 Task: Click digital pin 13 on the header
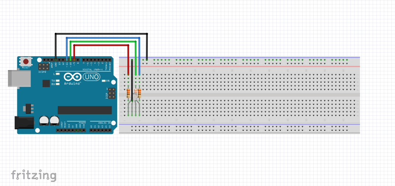[59, 60]
